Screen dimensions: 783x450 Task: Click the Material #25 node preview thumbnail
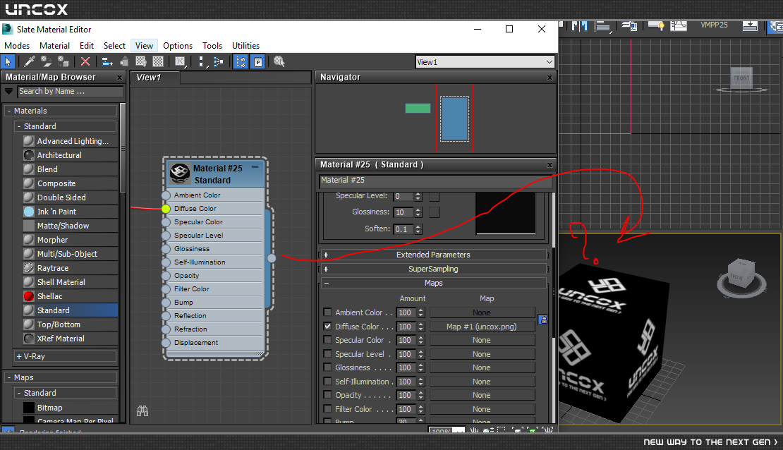point(180,174)
